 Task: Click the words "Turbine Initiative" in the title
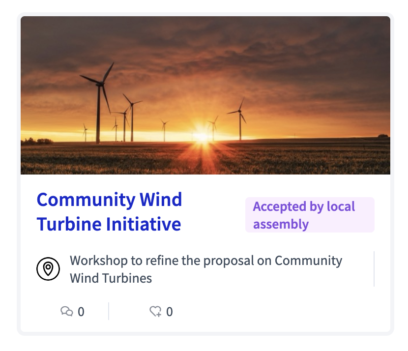click(109, 224)
